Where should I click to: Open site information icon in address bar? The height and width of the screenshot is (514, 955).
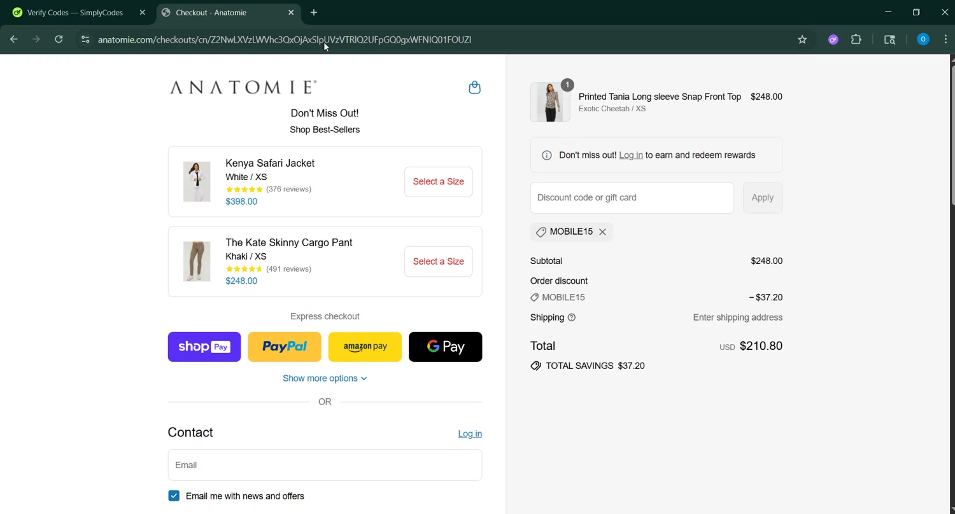coord(85,39)
